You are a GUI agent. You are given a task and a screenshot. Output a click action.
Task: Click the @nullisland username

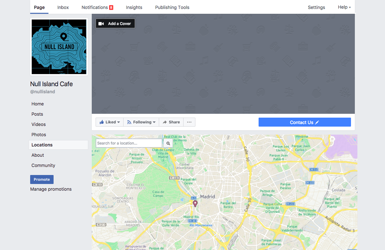click(43, 92)
